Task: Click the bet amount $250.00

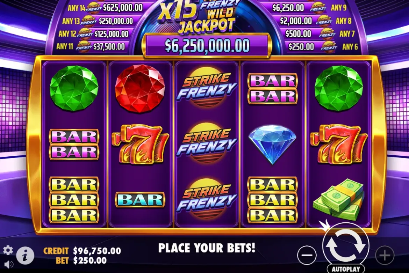Action: click(90, 260)
